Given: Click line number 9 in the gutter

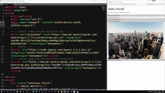Looking at the screenshot, I should [3, 34].
